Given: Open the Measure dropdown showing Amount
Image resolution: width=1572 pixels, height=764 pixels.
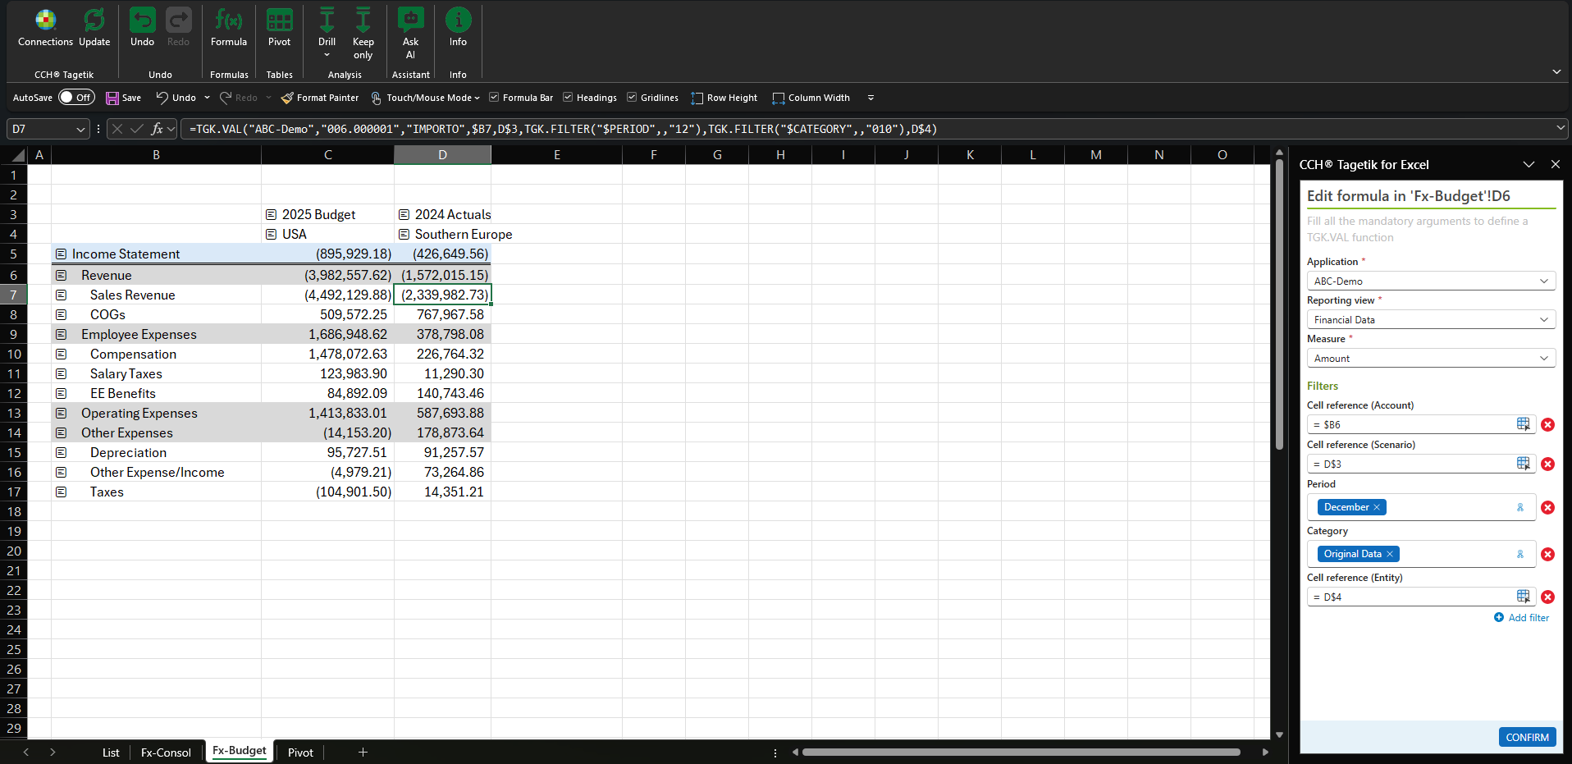Looking at the screenshot, I should pos(1430,358).
